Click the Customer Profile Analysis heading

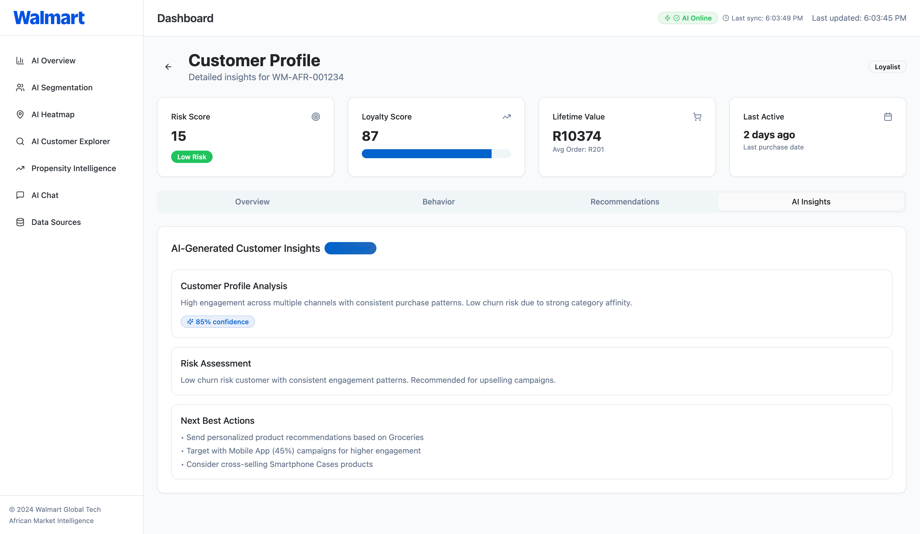234,286
